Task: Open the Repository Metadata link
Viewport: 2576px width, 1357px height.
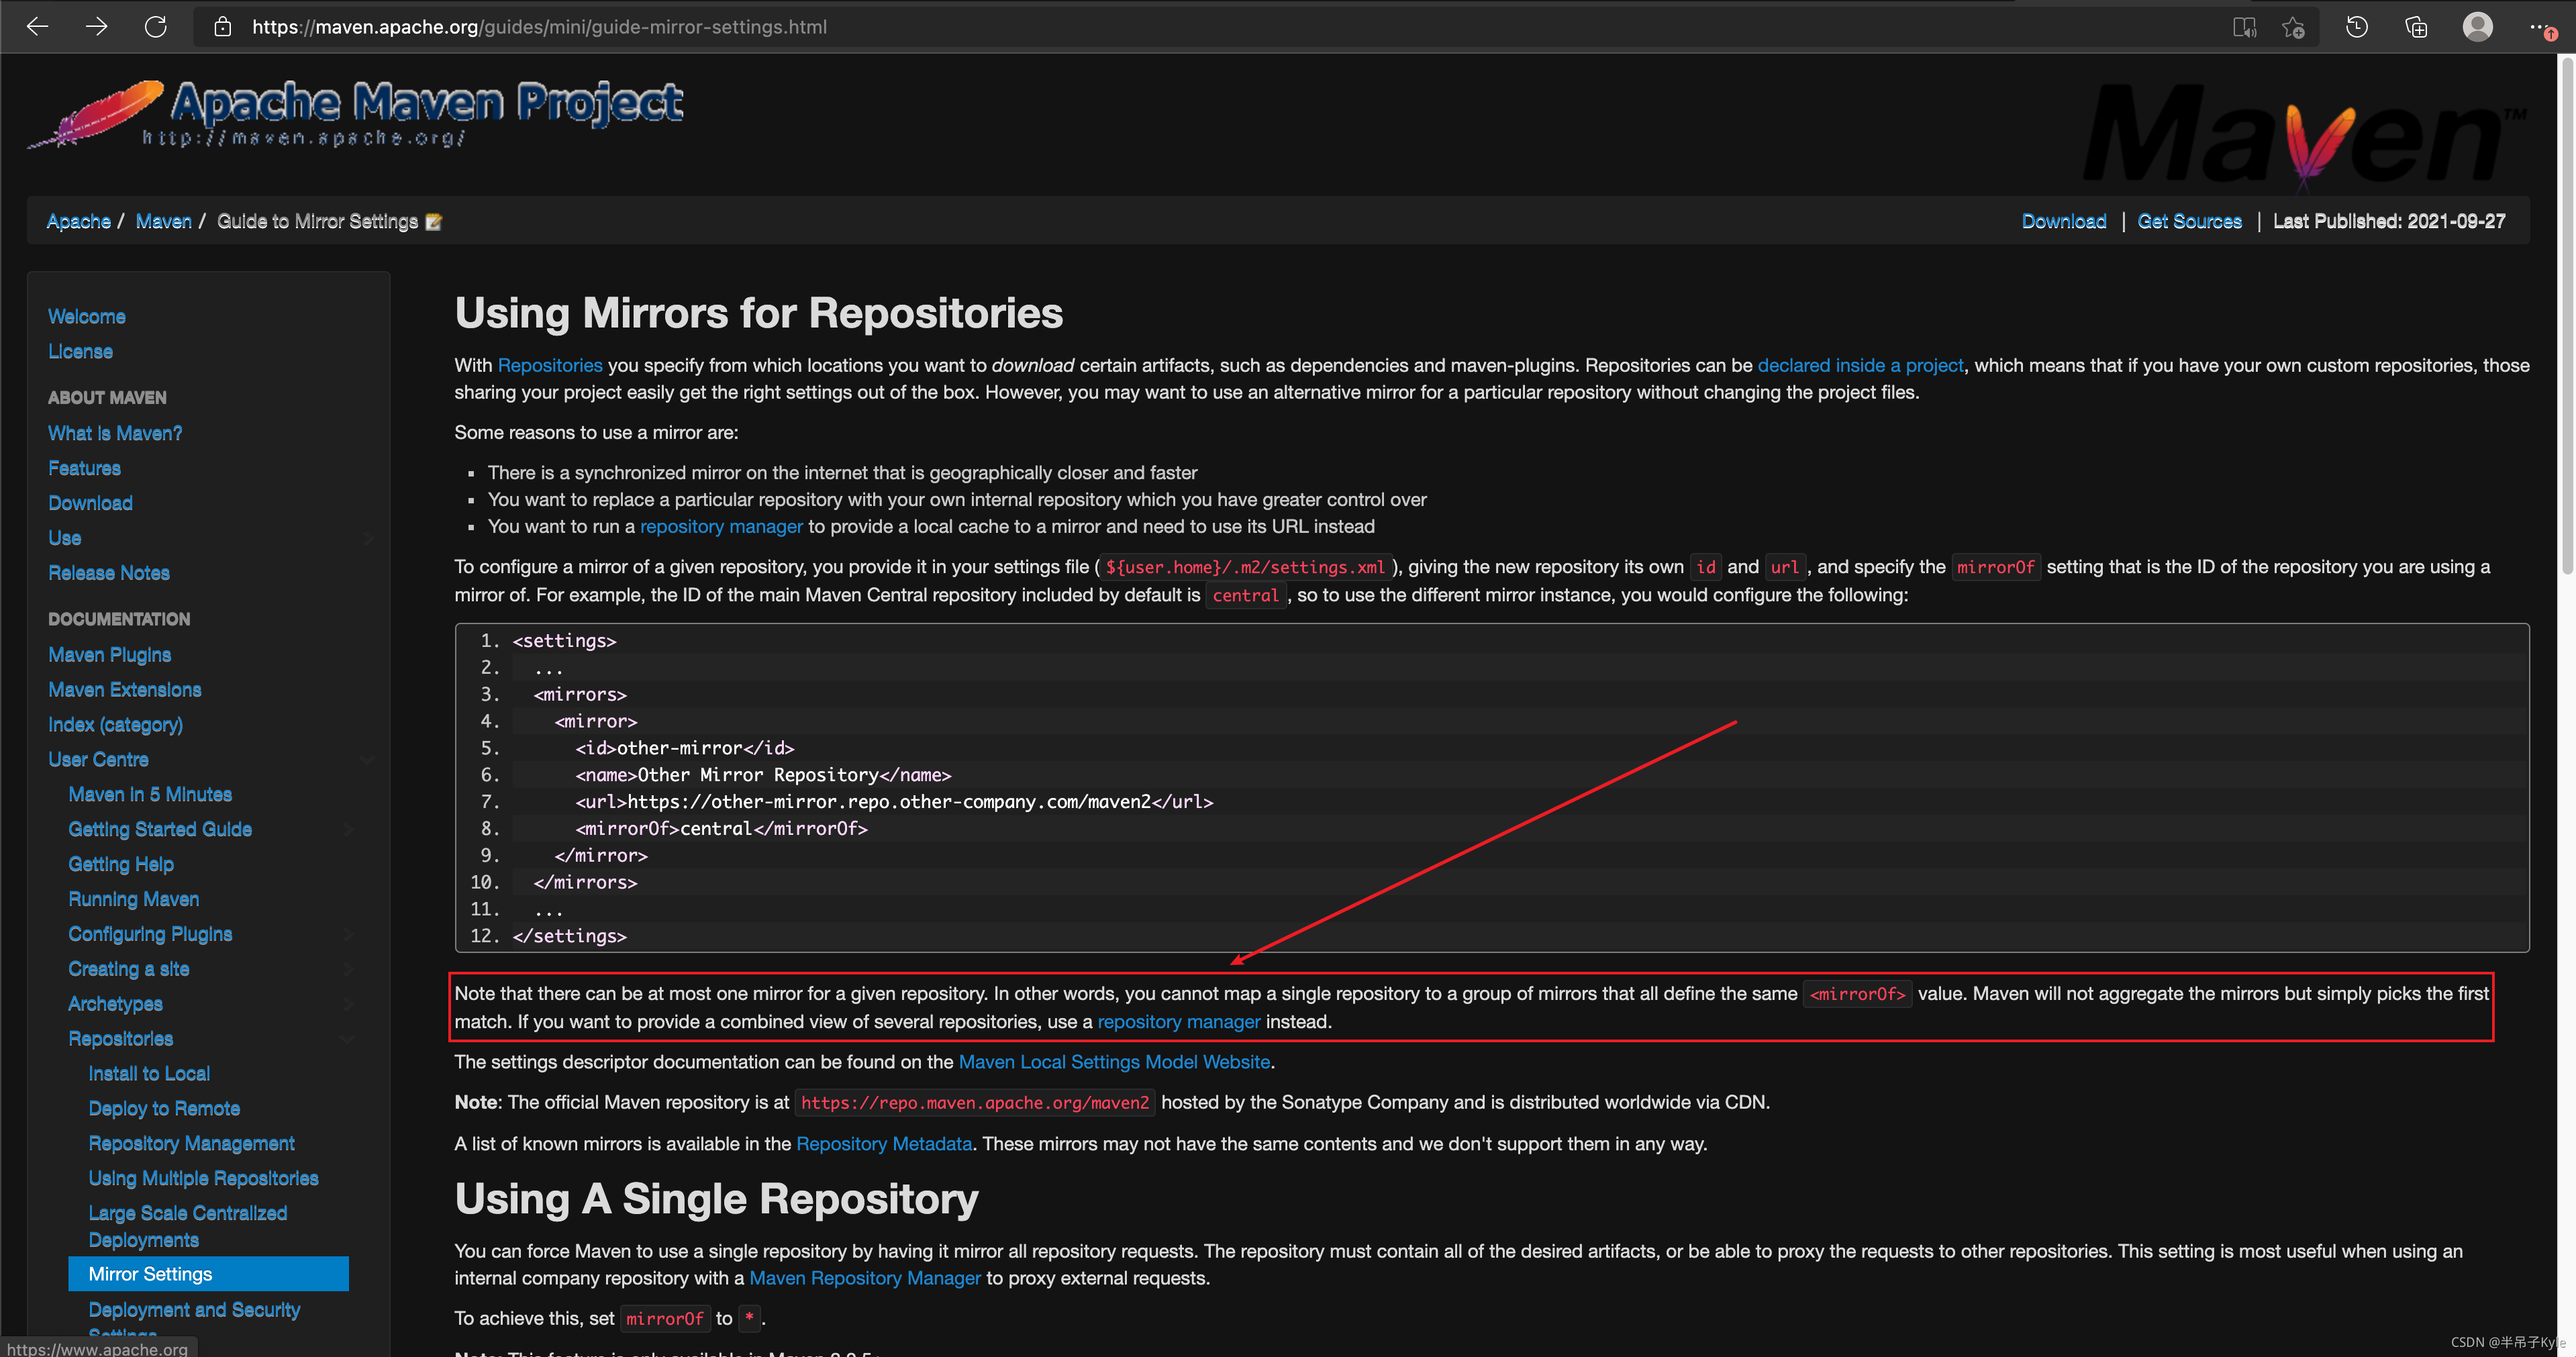Action: coord(884,1144)
